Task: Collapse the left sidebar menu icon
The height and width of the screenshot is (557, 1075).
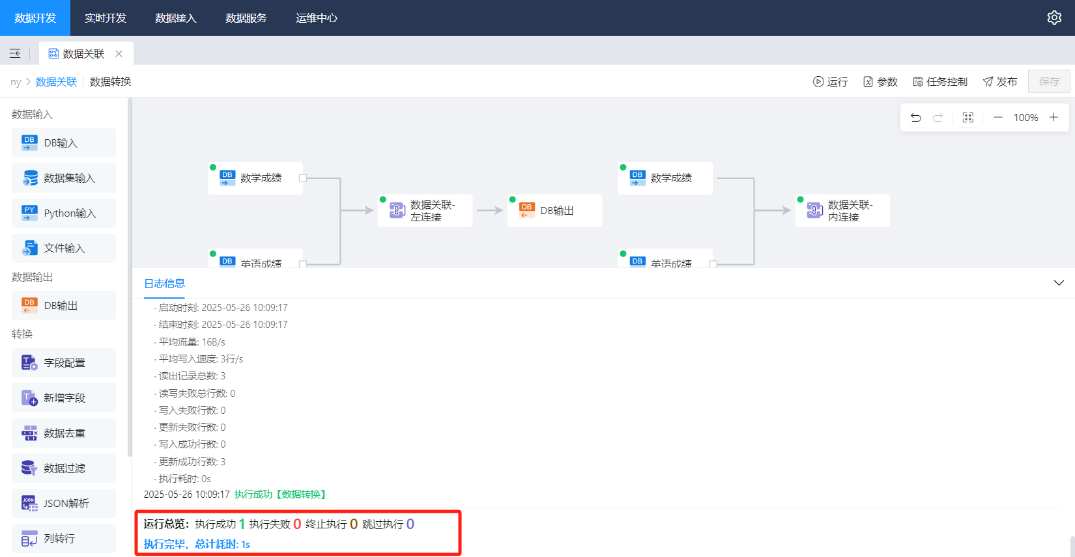Action: pos(15,53)
